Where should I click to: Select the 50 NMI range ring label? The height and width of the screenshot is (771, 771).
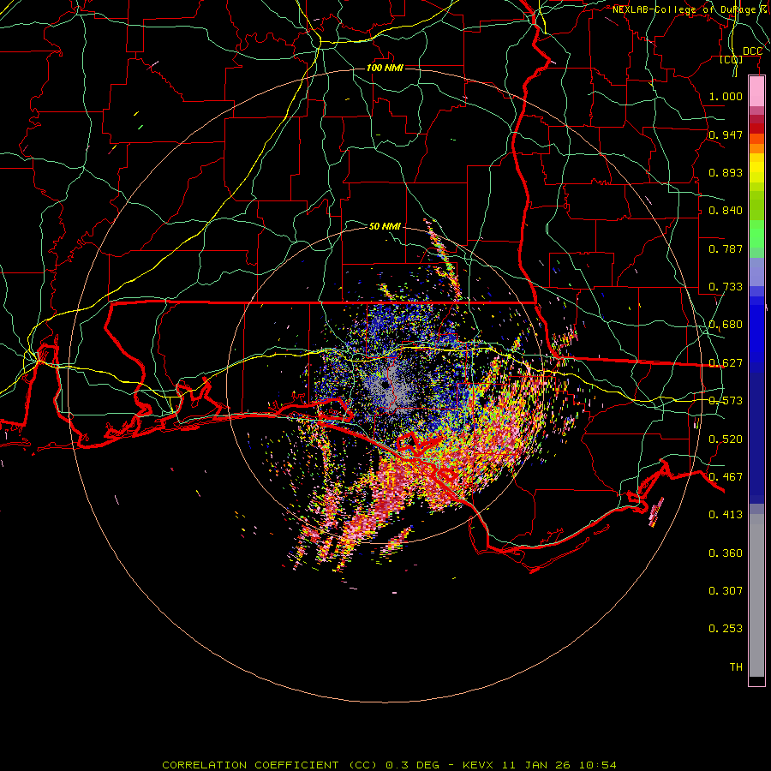tap(385, 226)
